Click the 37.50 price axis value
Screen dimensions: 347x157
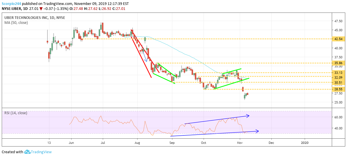[338, 57]
